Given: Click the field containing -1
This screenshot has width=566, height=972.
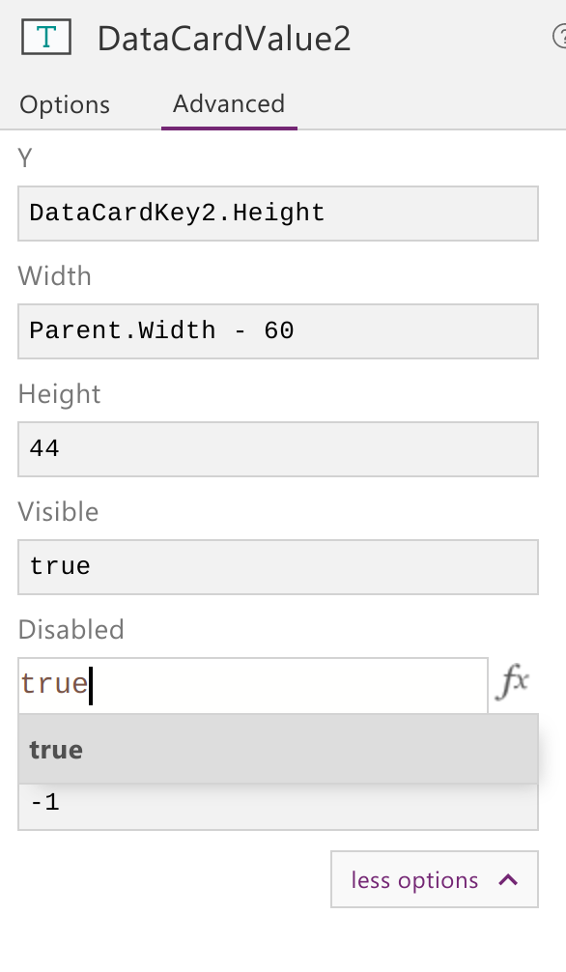Looking at the screenshot, I should tap(278, 805).
